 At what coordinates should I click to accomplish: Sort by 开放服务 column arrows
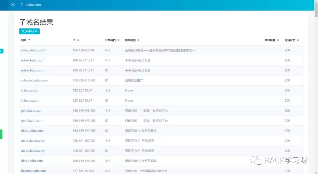[278, 40]
